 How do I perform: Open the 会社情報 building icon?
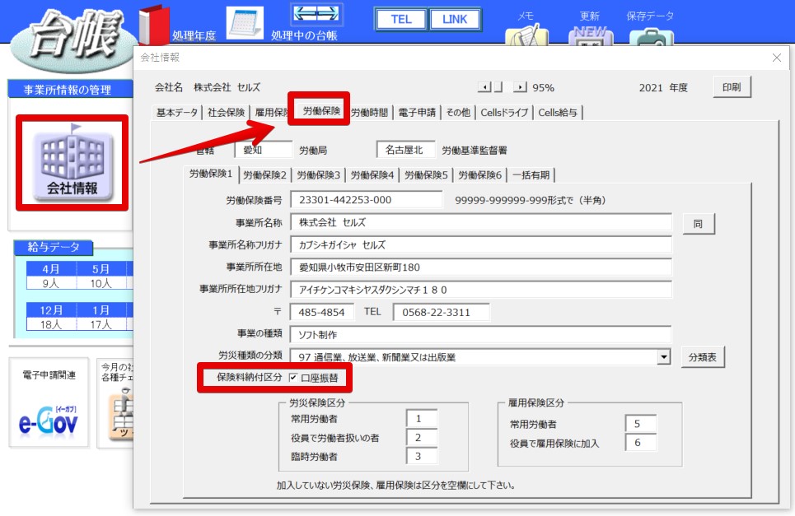point(72,163)
